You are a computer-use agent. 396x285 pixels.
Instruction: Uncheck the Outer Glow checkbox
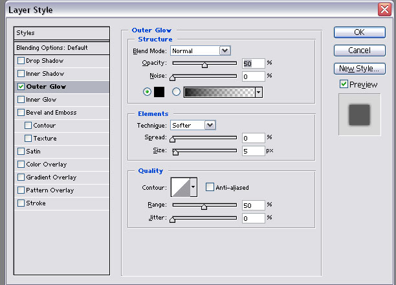21,87
